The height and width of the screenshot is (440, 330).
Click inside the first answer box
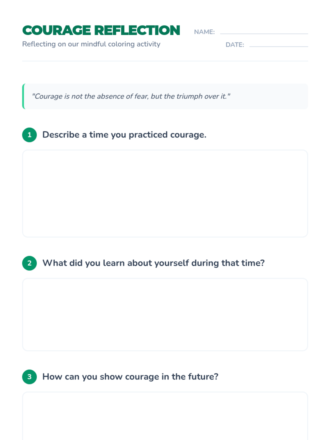(165, 193)
